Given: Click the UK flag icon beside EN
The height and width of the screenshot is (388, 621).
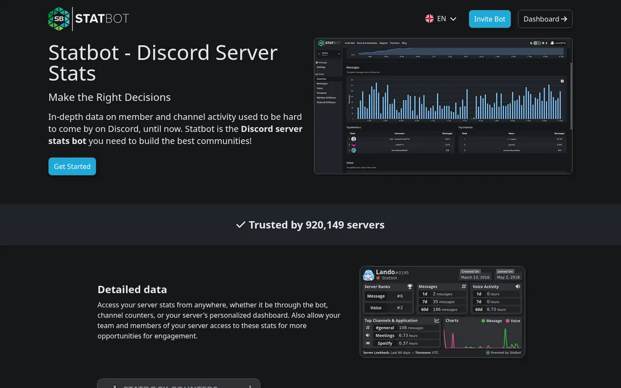Looking at the screenshot, I should click(x=429, y=18).
